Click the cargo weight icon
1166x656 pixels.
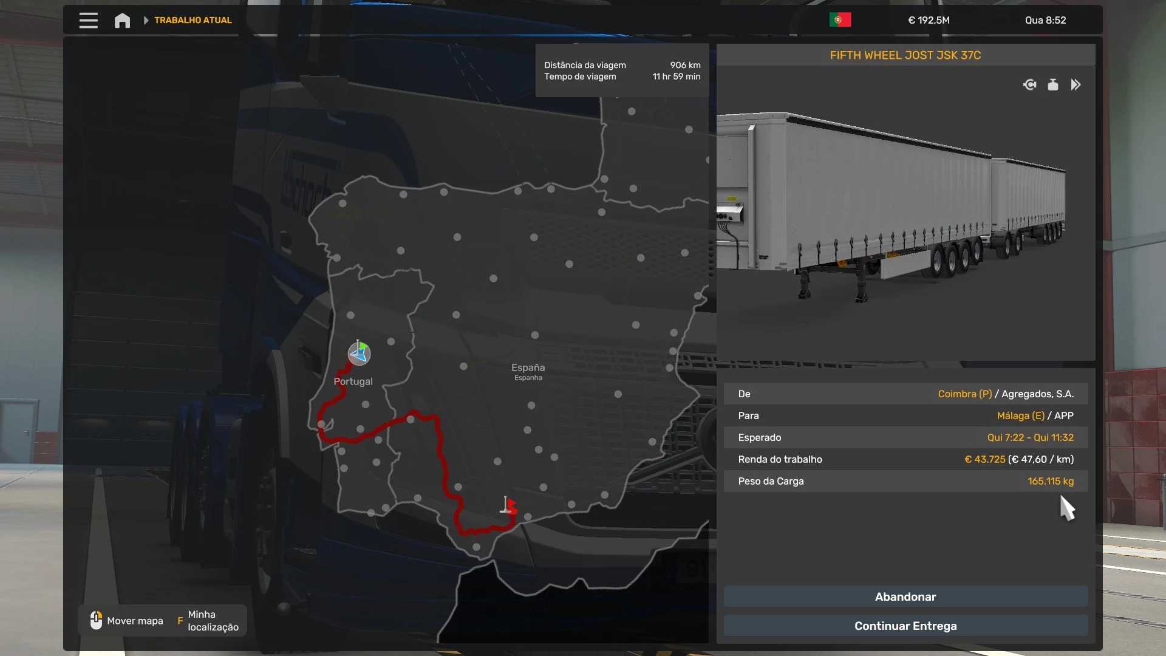[x=1053, y=84]
